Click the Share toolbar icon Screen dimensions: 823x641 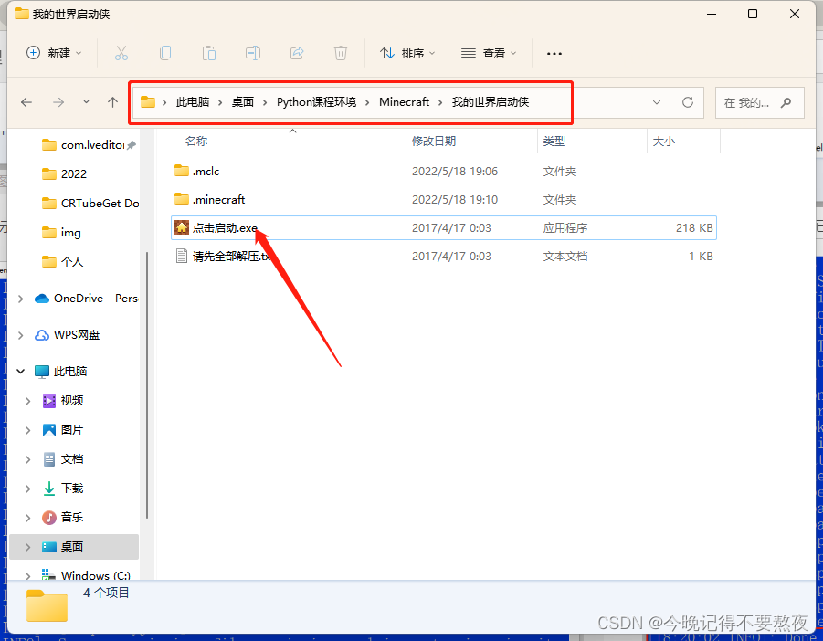click(x=297, y=54)
